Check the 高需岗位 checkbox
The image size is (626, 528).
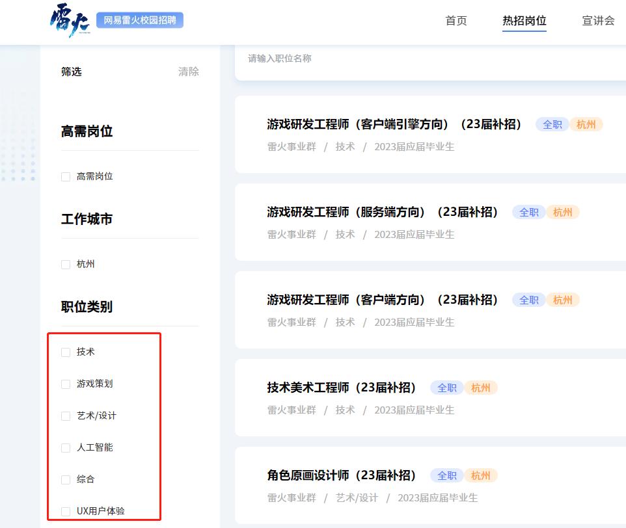click(x=65, y=176)
